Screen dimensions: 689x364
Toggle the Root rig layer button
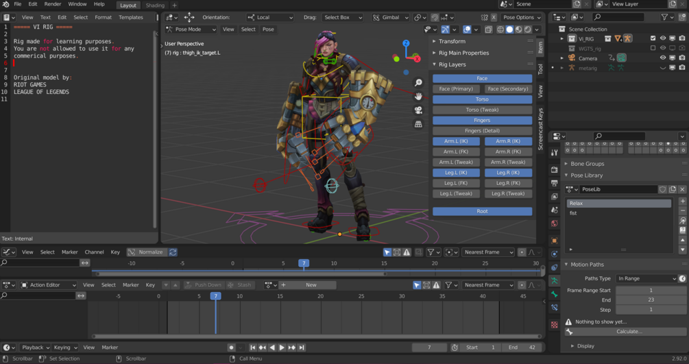tap(482, 211)
